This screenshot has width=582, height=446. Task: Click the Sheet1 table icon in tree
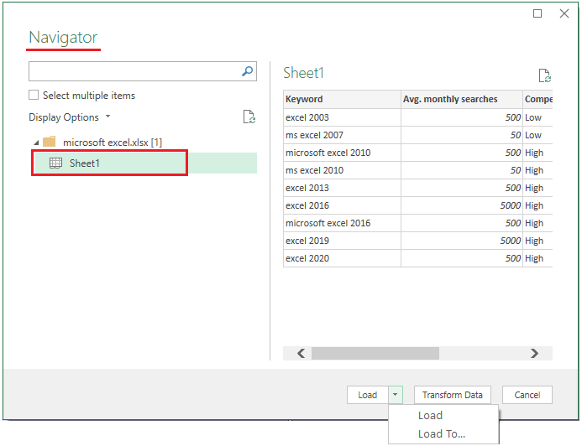click(x=55, y=163)
